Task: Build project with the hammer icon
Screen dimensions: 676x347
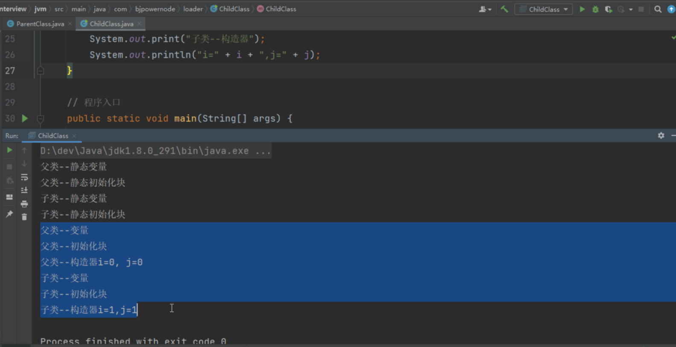Action: click(504, 9)
